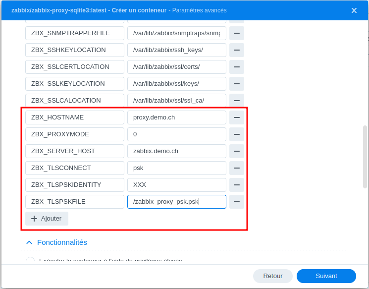
Task: Remove the ZBX_SSLCALOCATION variable row
Action: pyautogui.click(x=237, y=101)
